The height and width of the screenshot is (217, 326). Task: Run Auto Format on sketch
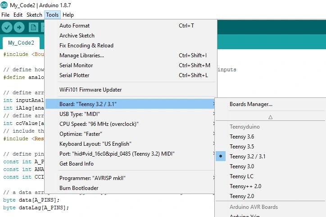pos(74,26)
